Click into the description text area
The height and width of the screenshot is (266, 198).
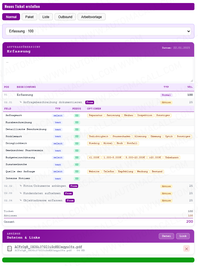[x=98, y=70]
